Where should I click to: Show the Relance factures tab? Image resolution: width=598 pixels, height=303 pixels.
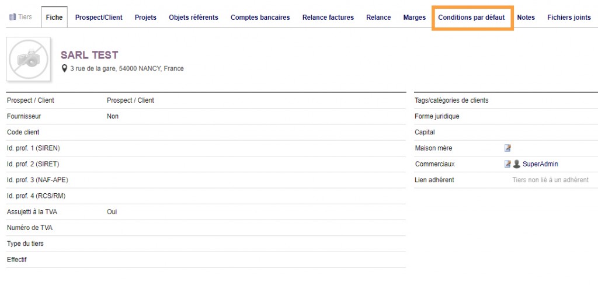click(328, 18)
